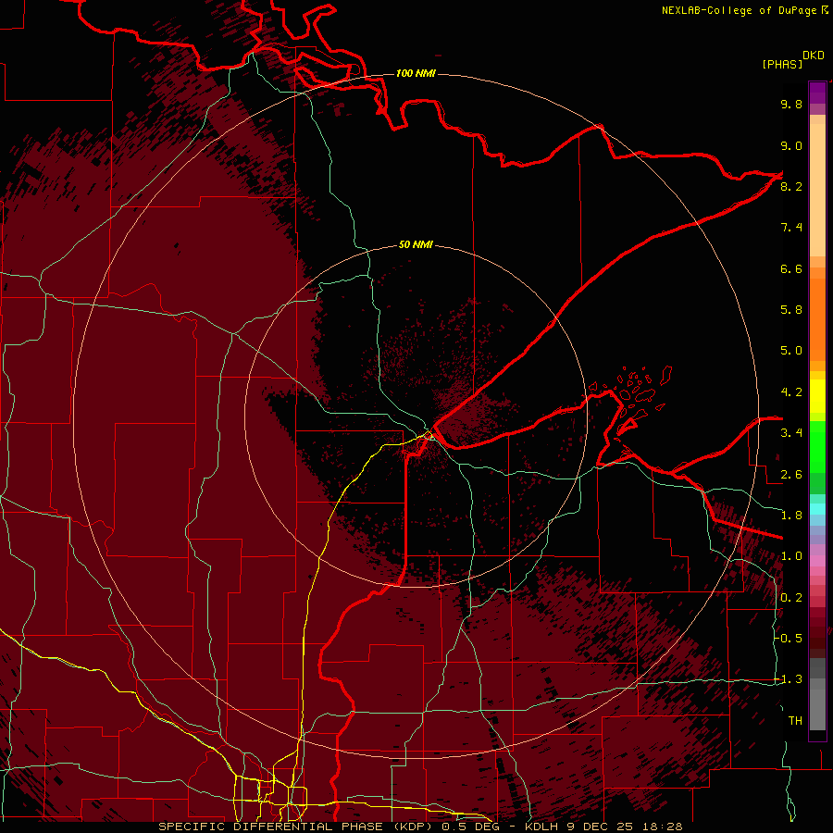Click the 4.2 scale value
Image resolution: width=833 pixels, height=833 pixels.
[791, 392]
